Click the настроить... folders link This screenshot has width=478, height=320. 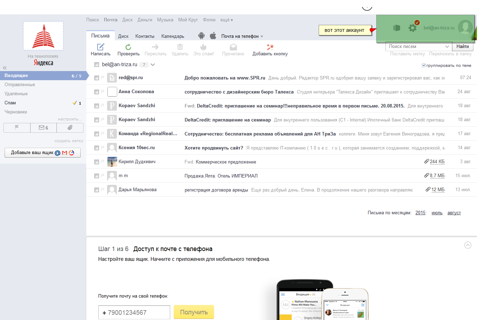(70, 119)
